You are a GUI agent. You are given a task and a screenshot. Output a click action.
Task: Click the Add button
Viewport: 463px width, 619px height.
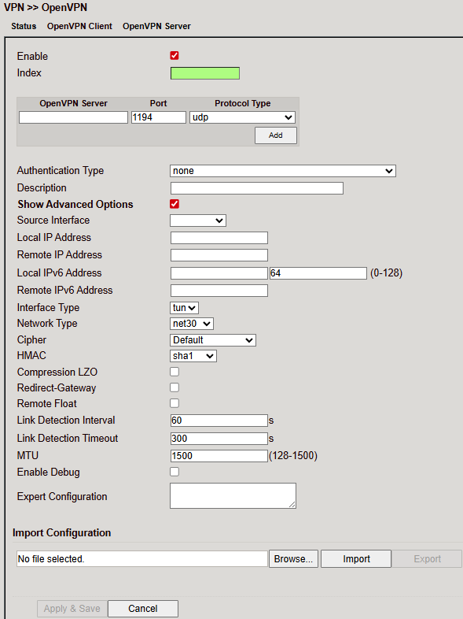tap(276, 135)
